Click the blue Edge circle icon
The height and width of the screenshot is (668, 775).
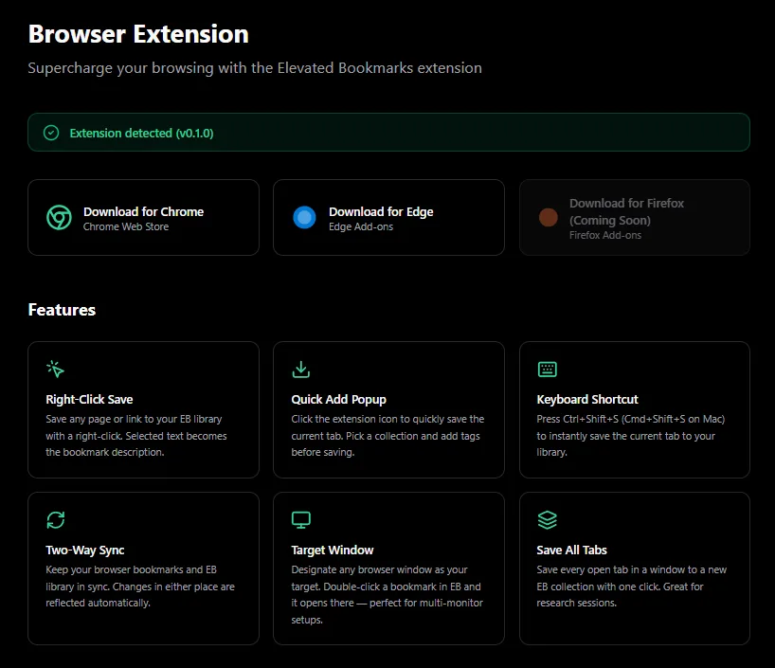coord(304,218)
